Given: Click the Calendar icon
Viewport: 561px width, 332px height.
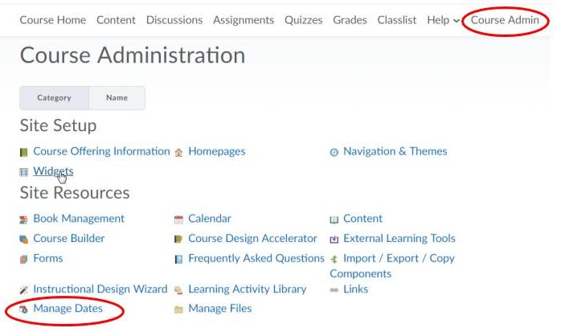Looking at the screenshot, I should (178, 219).
